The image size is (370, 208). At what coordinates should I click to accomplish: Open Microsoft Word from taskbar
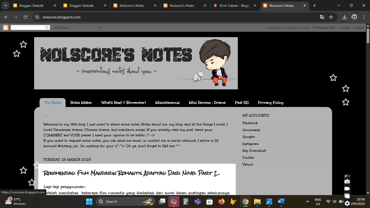pos(281,201)
